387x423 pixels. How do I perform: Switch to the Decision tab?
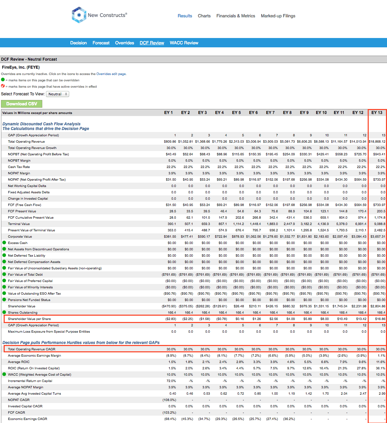[78, 43]
